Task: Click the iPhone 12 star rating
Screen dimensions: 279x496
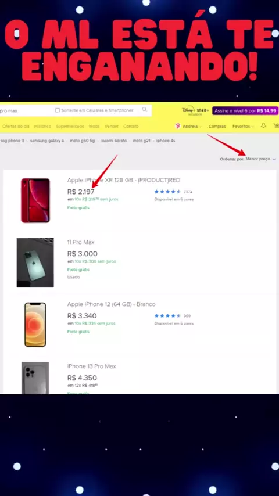Action: [167, 316]
